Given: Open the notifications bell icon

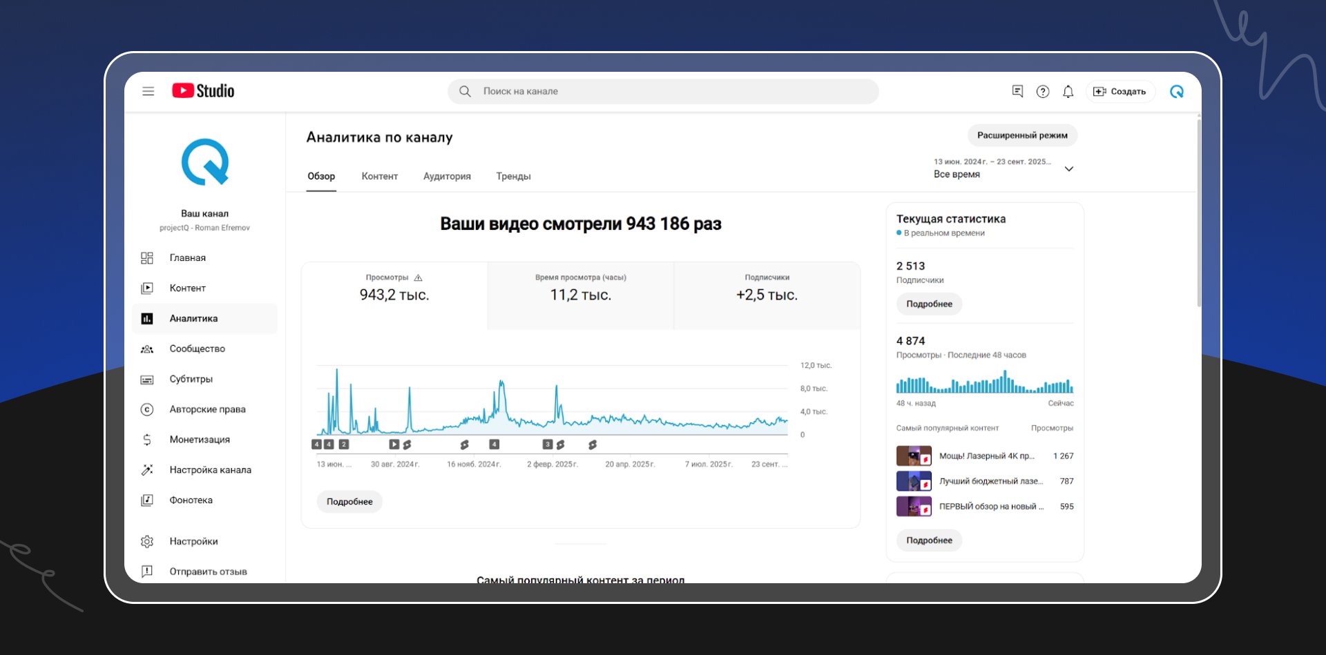Looking at the screenshot, I should (1068, 91).
